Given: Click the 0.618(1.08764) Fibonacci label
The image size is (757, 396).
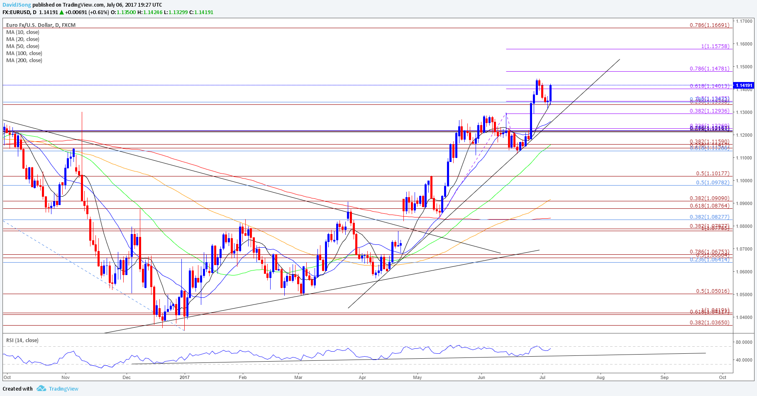Looking at the screenshot, I should (x=709, y=205).
